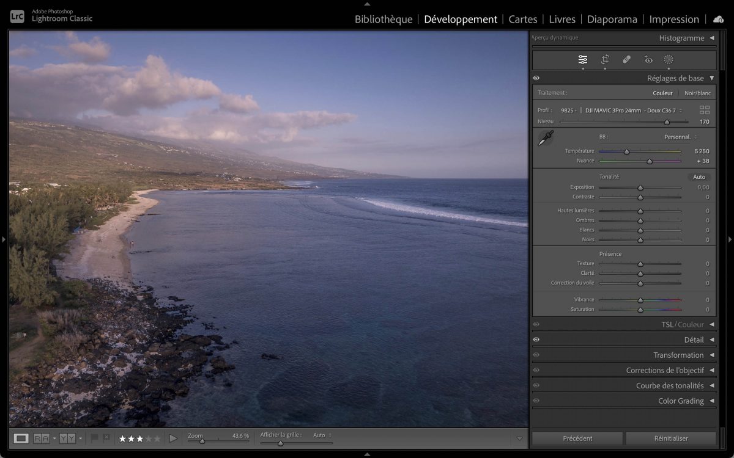
Task: Switch treatment to Noir/blanc
Action: 697,93
